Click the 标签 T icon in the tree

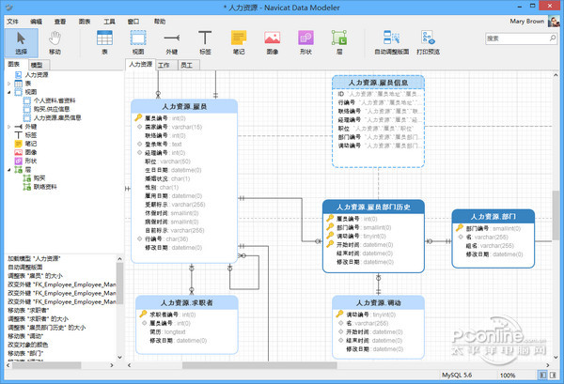click(x=19, y=135)
